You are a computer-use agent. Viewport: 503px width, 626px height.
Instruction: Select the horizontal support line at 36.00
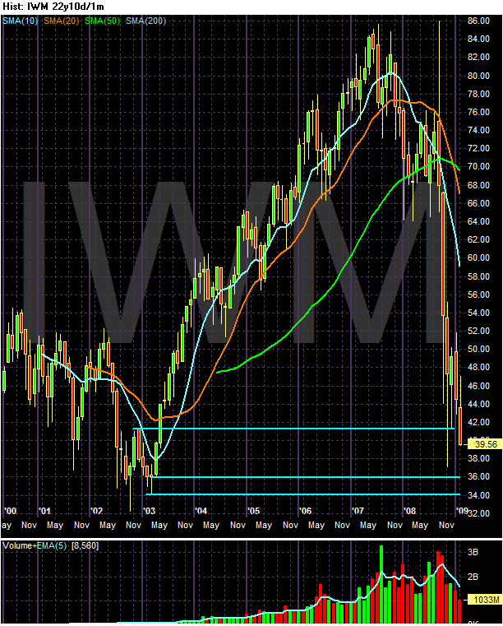pyautogui.click(x=306, y=477)
